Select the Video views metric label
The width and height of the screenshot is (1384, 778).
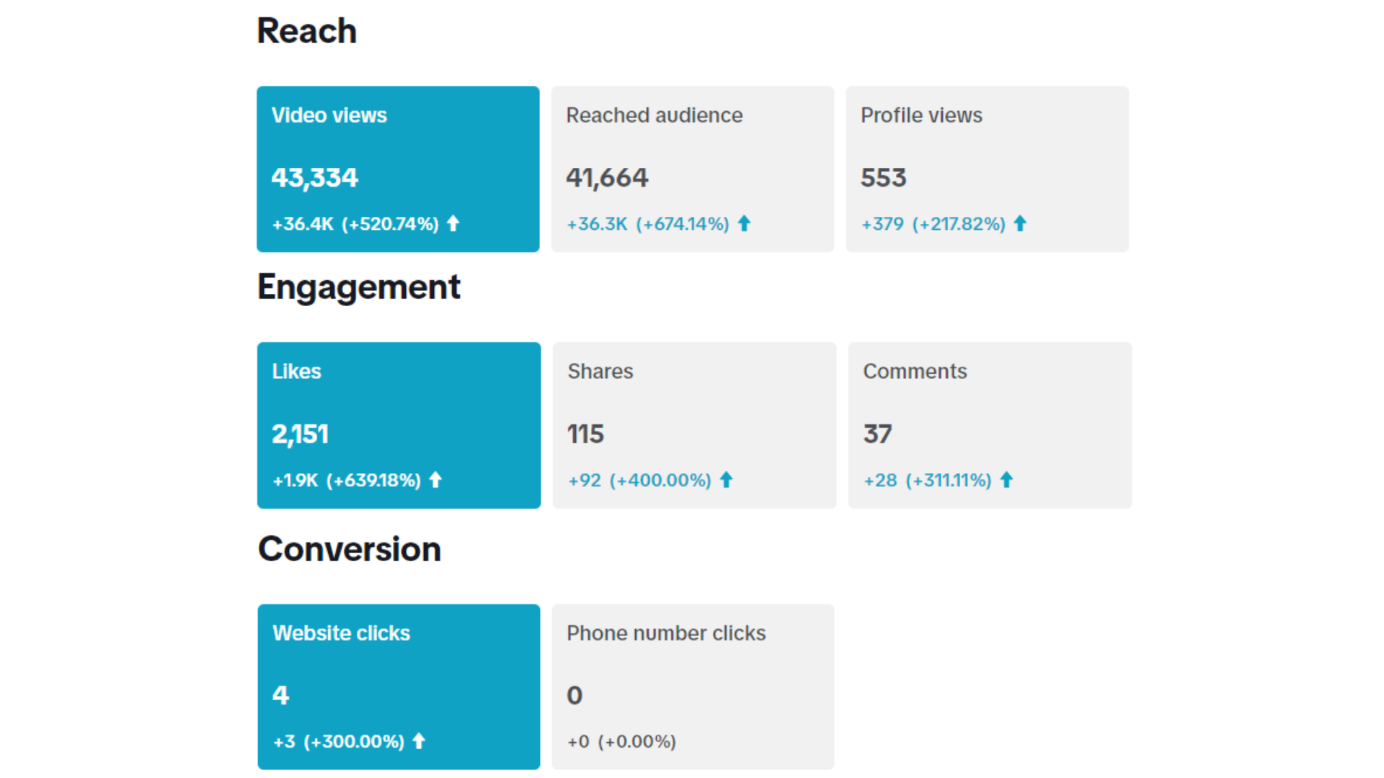(329, 115)
